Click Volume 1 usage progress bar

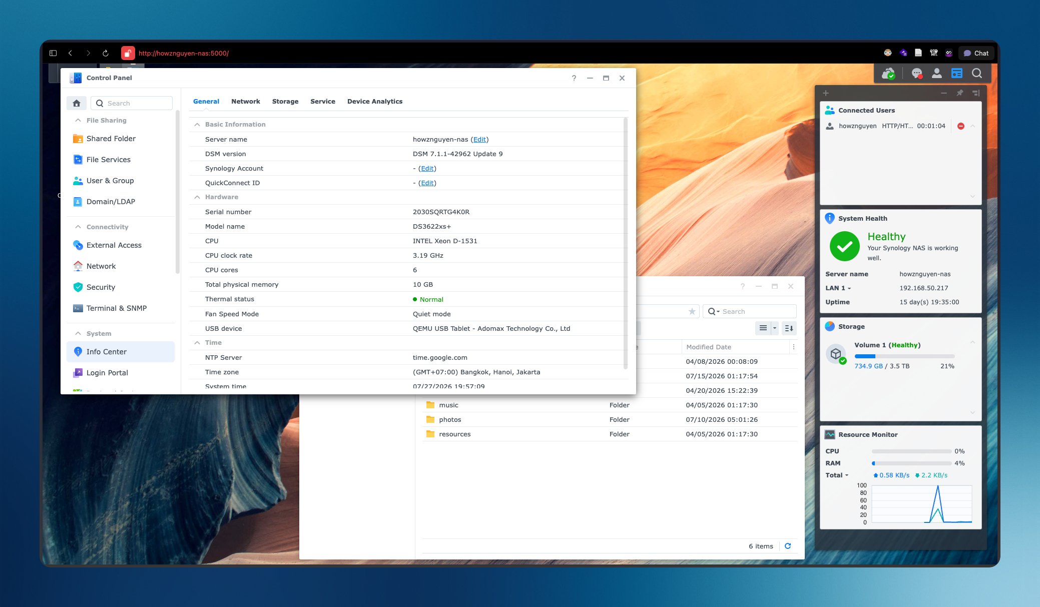[x=904, y=356]
